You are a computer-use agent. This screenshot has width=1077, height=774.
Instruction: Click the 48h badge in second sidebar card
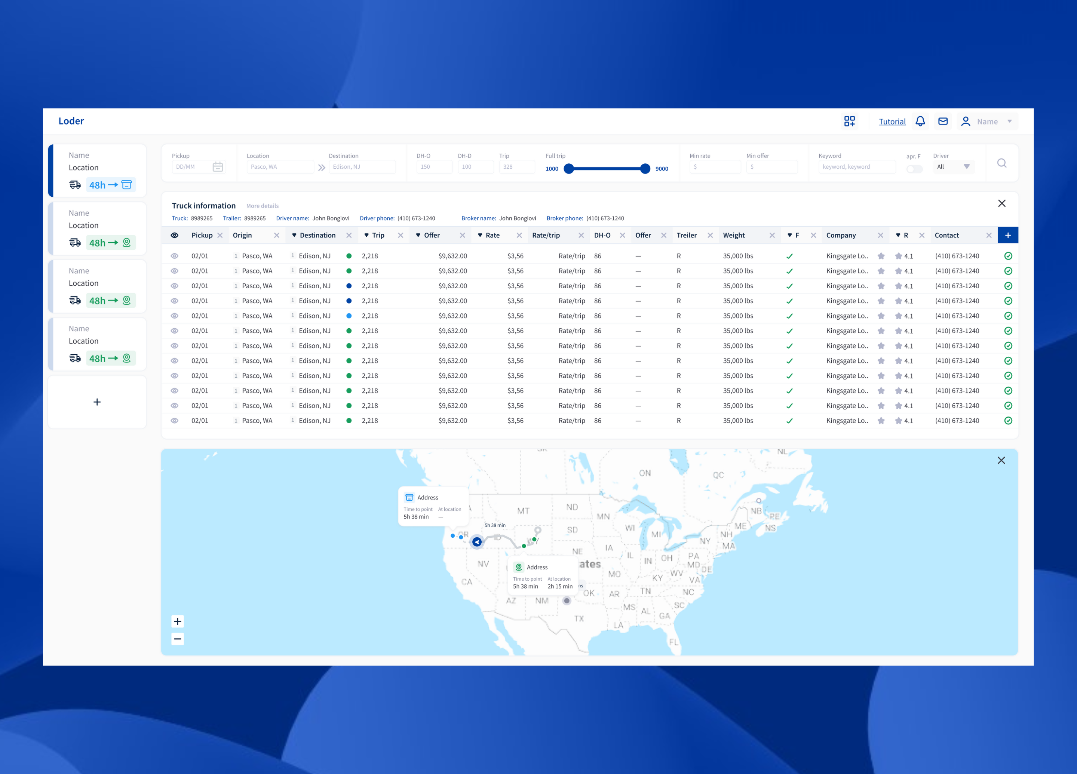[x=111, y=243]
